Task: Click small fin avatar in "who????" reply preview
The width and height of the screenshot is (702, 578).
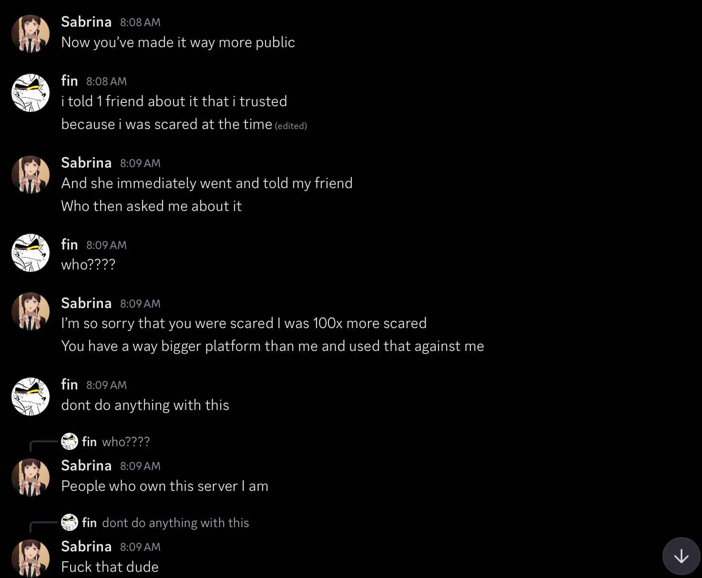Action: pyautogui.click(x=70, y=441)
